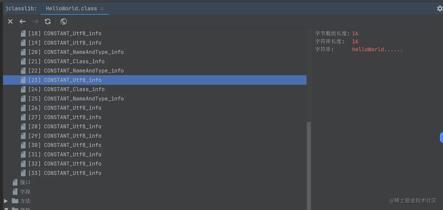The image size is (443, 210).
Task: Select [24] CONSTANT_Class_info entry
Action: pos(74,89)
